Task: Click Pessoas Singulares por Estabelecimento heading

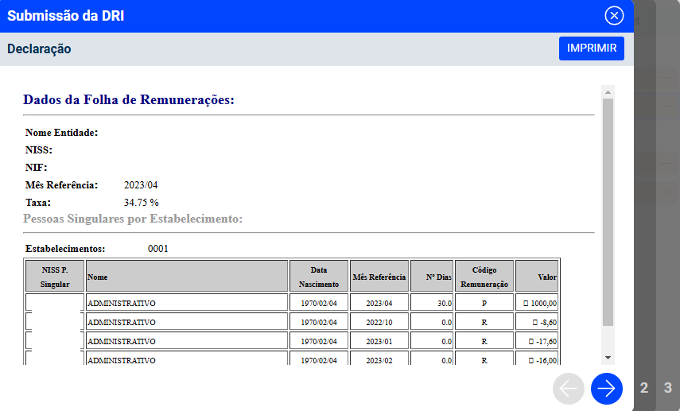Action: [133, 219]
